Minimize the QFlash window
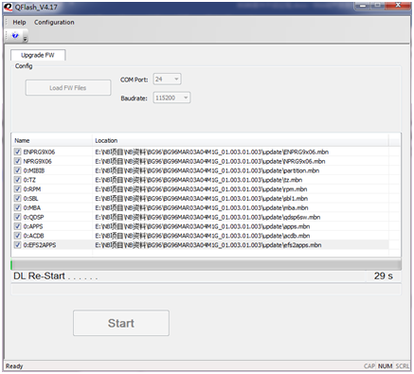This screenshot has height=374, width=414. 363,6
